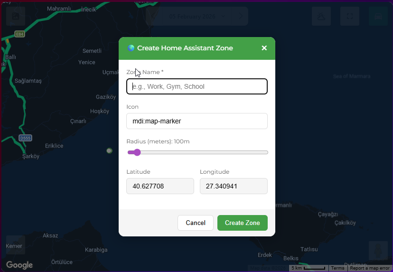The width and height of the screenshot is (393, 272).
Task: Click the Icon field with mdi:map-marker
Action: pos(197,121)
